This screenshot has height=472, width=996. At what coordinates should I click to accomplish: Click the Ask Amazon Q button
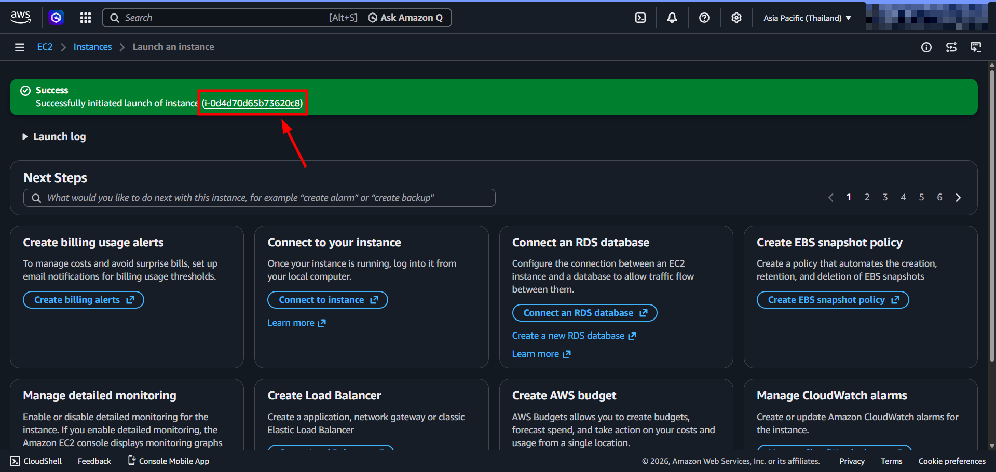click(406, 18)
